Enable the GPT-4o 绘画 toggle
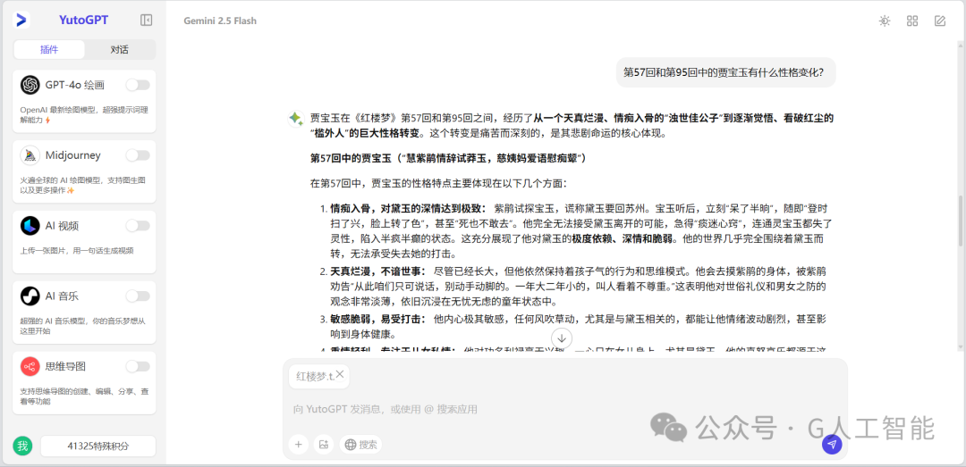Image resolution: width=966 pixels, height=467 pixels. click(x=138, y=85)
